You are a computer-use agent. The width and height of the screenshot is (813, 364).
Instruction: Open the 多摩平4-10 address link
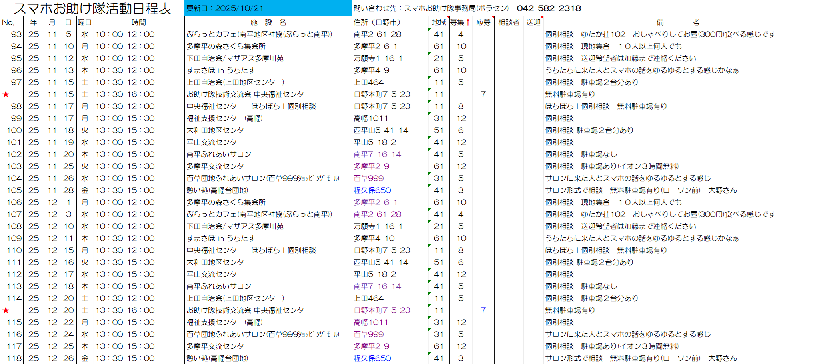pos(374,238)
